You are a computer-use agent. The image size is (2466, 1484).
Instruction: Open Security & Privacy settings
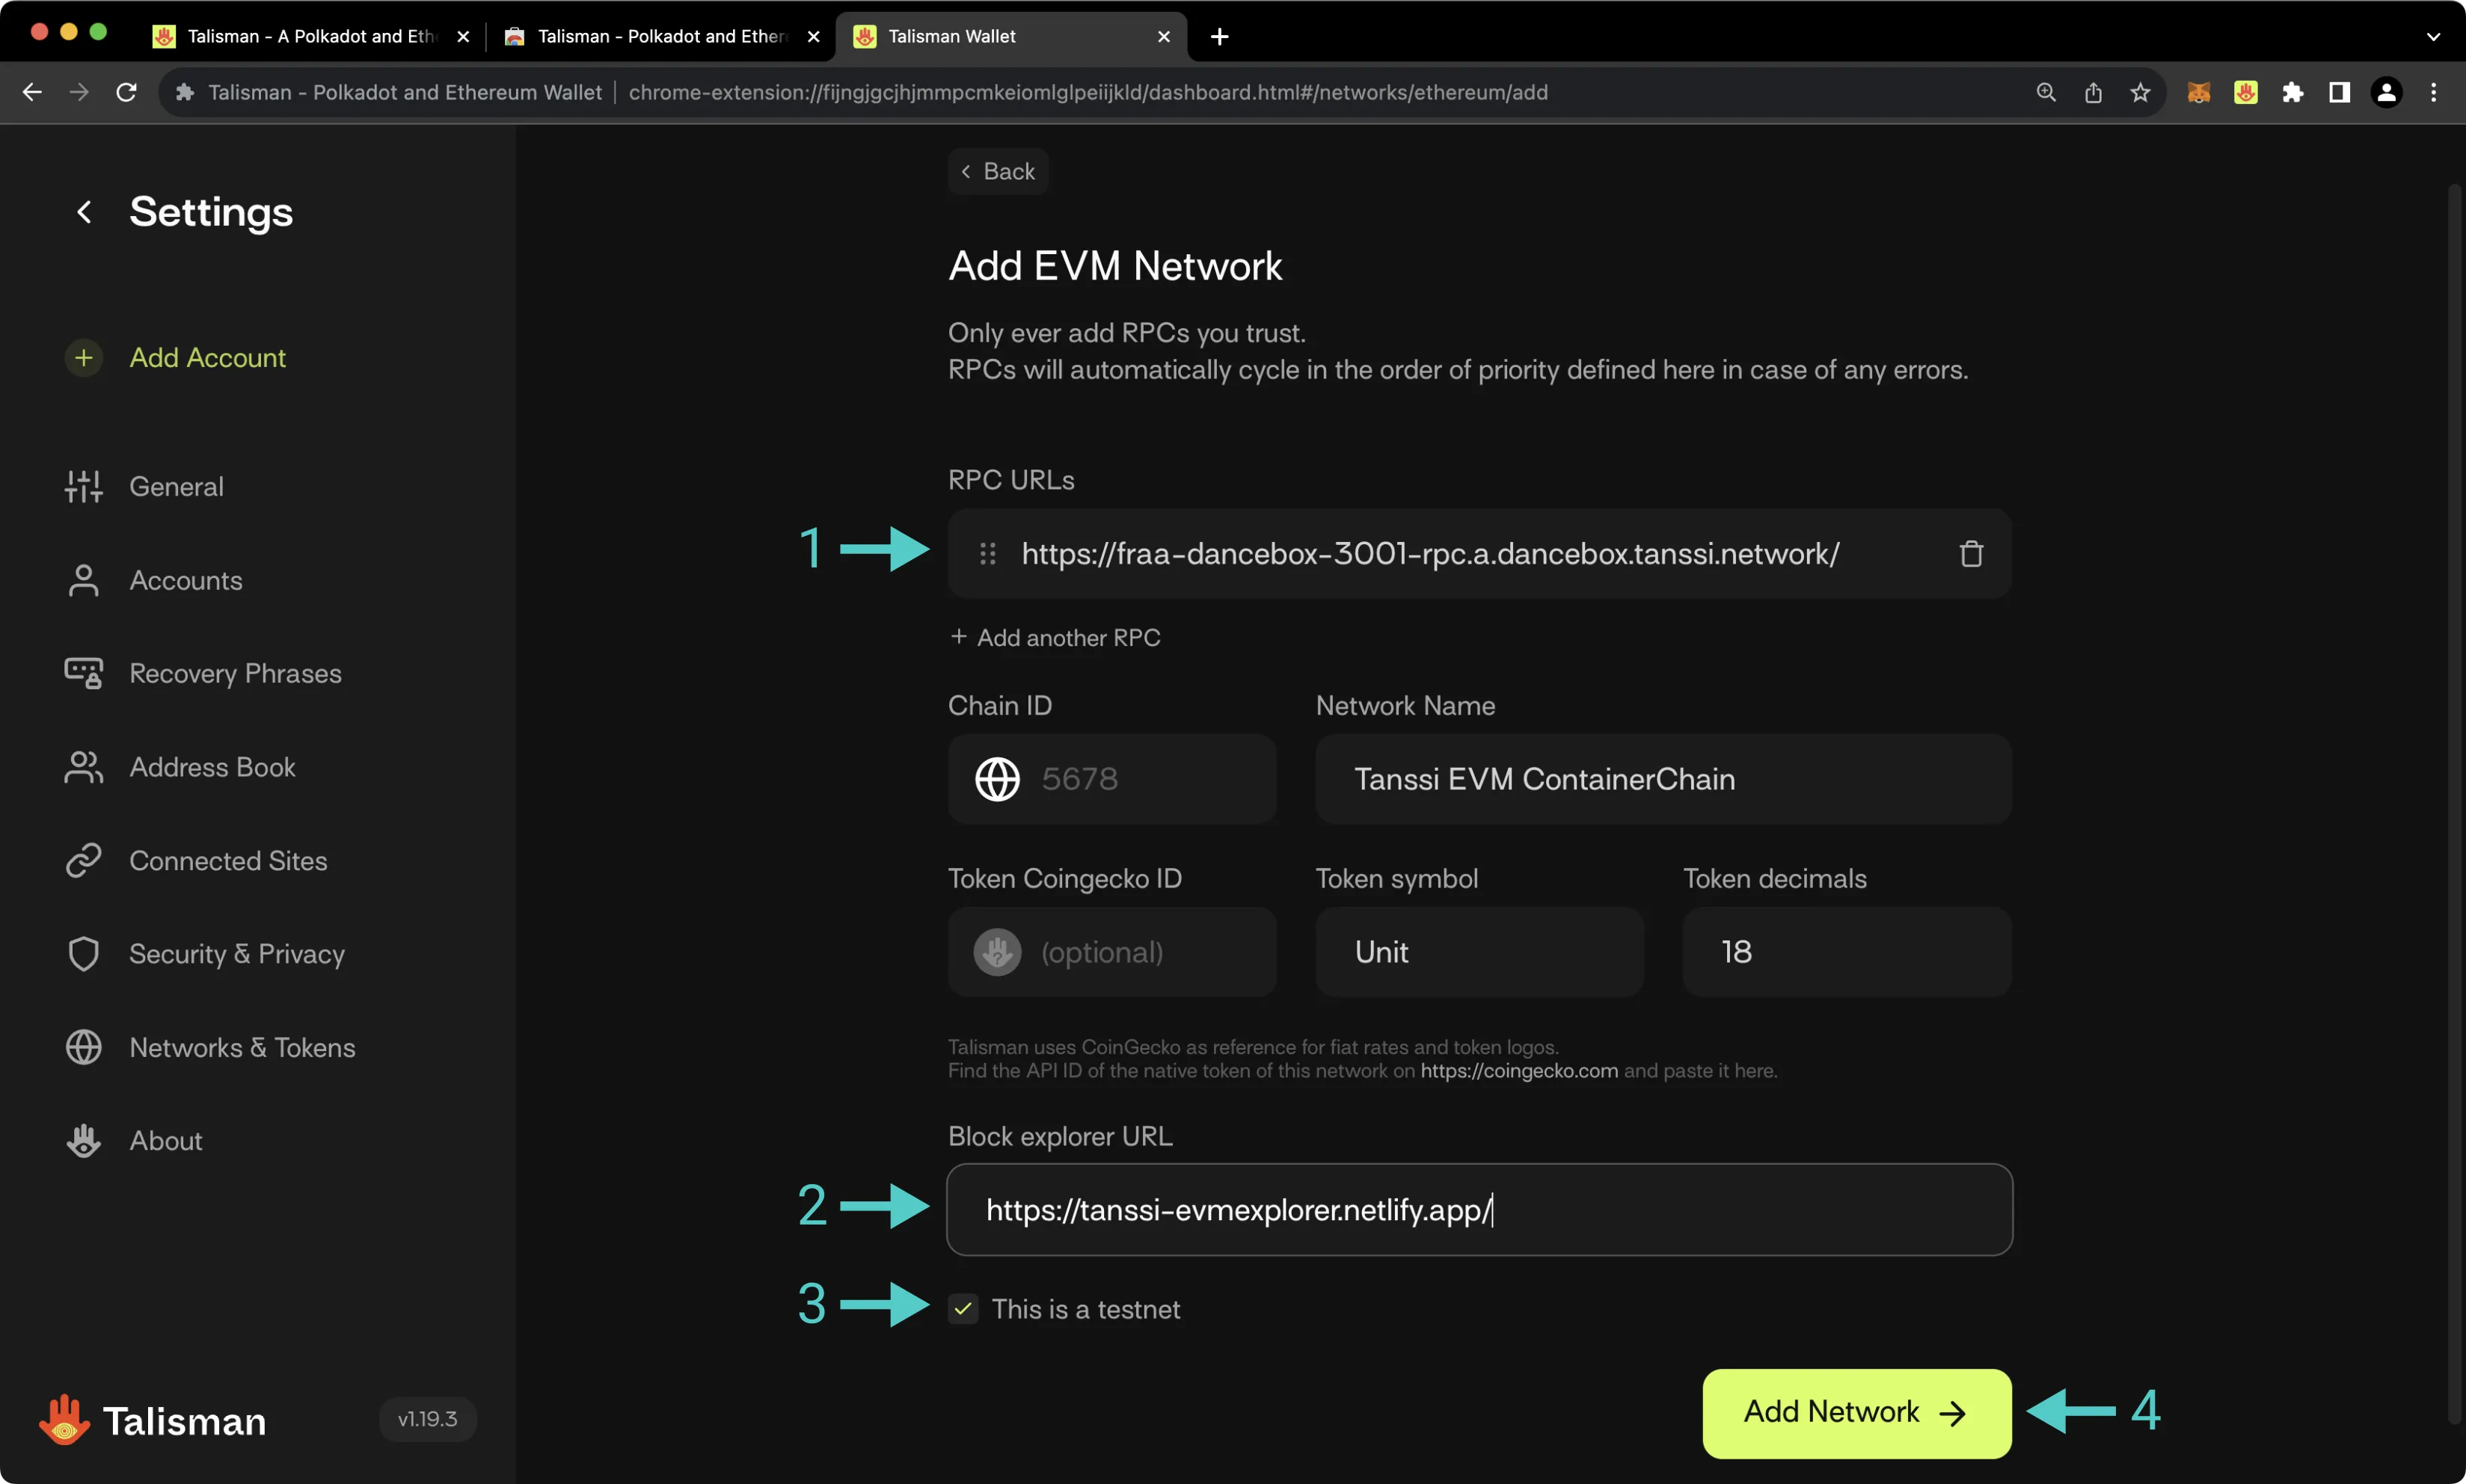pos(237,954)
